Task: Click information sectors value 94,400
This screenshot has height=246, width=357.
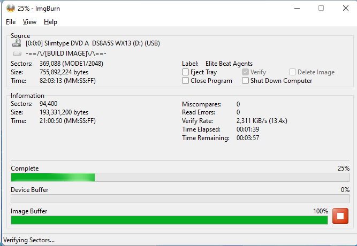Action: click(49, 104)
